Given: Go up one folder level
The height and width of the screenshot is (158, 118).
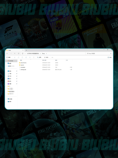Looking at the screenshot, I should pyautogui.click(x=15, y=54).
